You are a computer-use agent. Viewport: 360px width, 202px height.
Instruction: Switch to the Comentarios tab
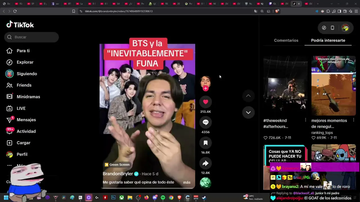286,40
